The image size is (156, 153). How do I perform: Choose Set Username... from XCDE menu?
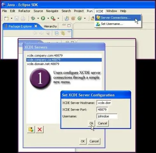click(x=118, y=24)
